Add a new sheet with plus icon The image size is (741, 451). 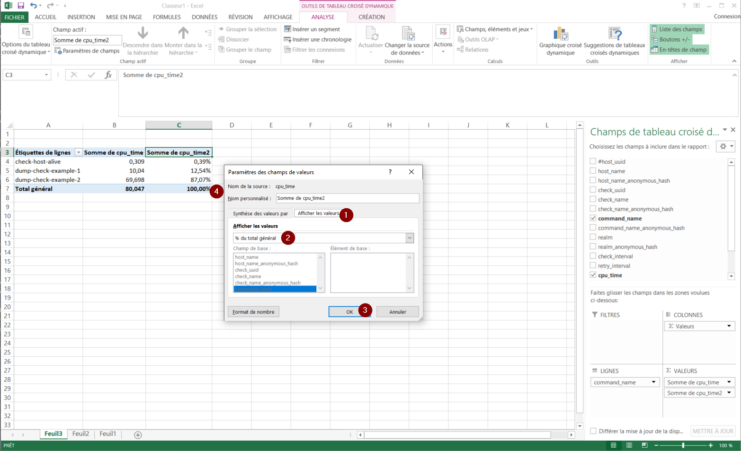tap(138, 435)
